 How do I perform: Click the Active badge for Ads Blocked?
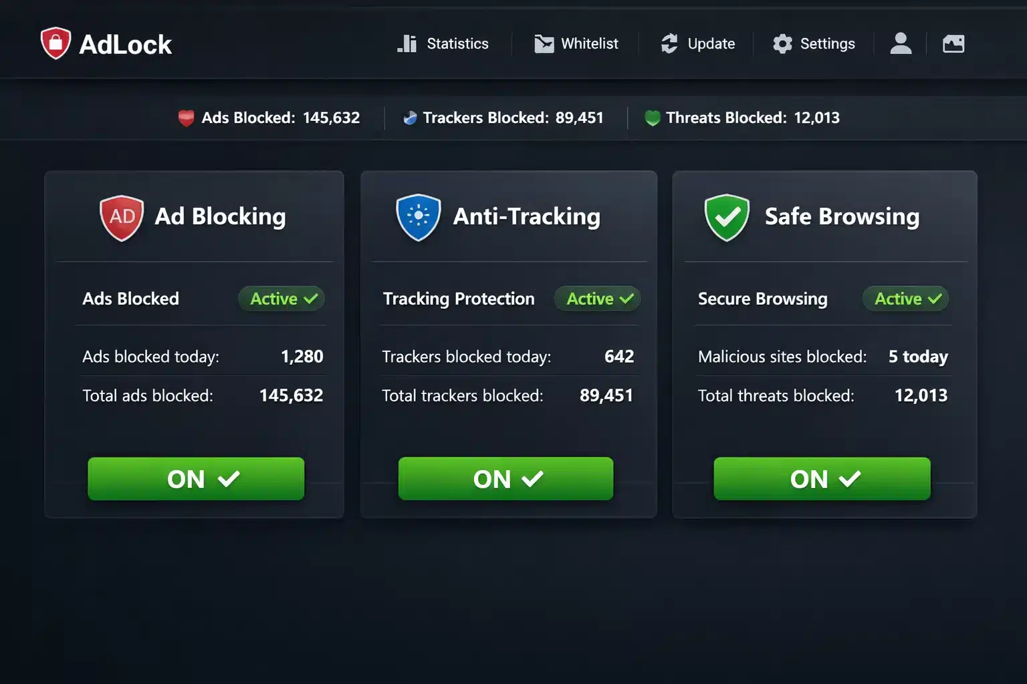click(x=281, y=299)
